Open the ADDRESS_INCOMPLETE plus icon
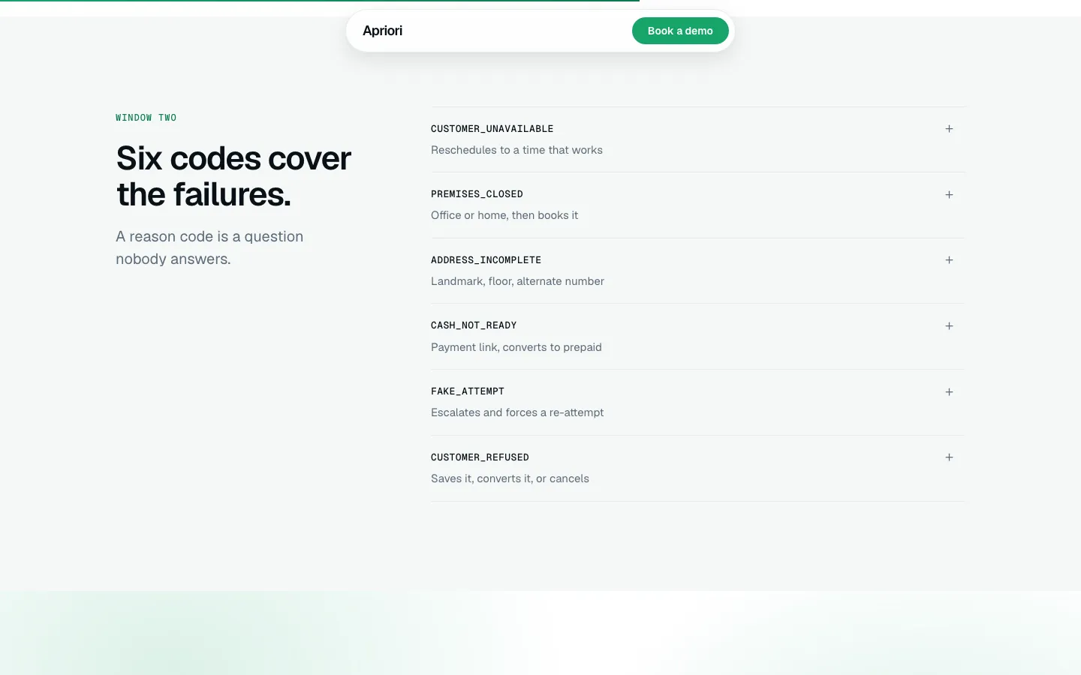The image size is (1081, 675). [949, 260]
